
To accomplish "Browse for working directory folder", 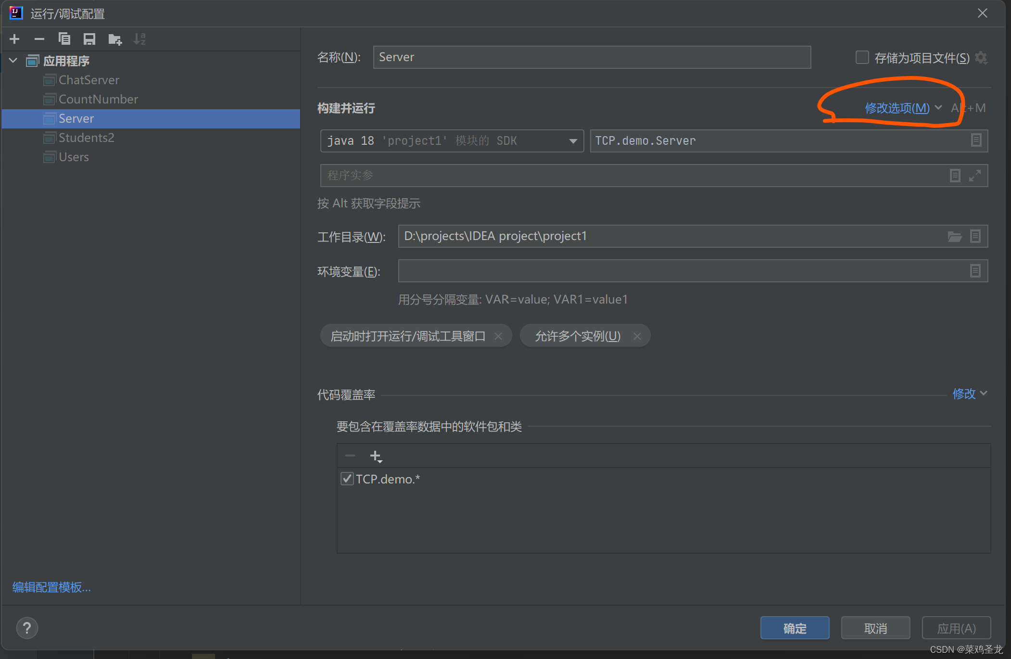I will tap(955, 236).
